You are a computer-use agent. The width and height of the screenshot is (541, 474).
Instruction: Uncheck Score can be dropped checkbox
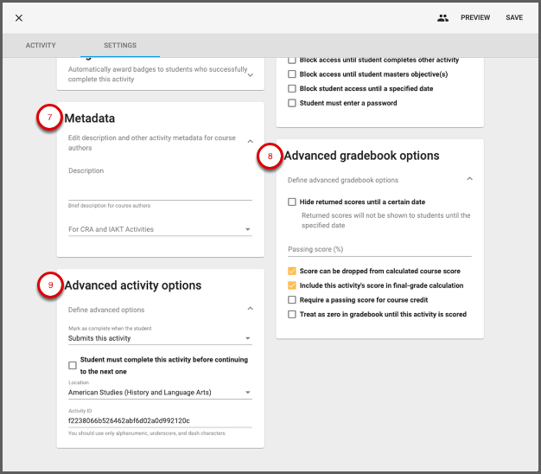[x=292, y=272]
